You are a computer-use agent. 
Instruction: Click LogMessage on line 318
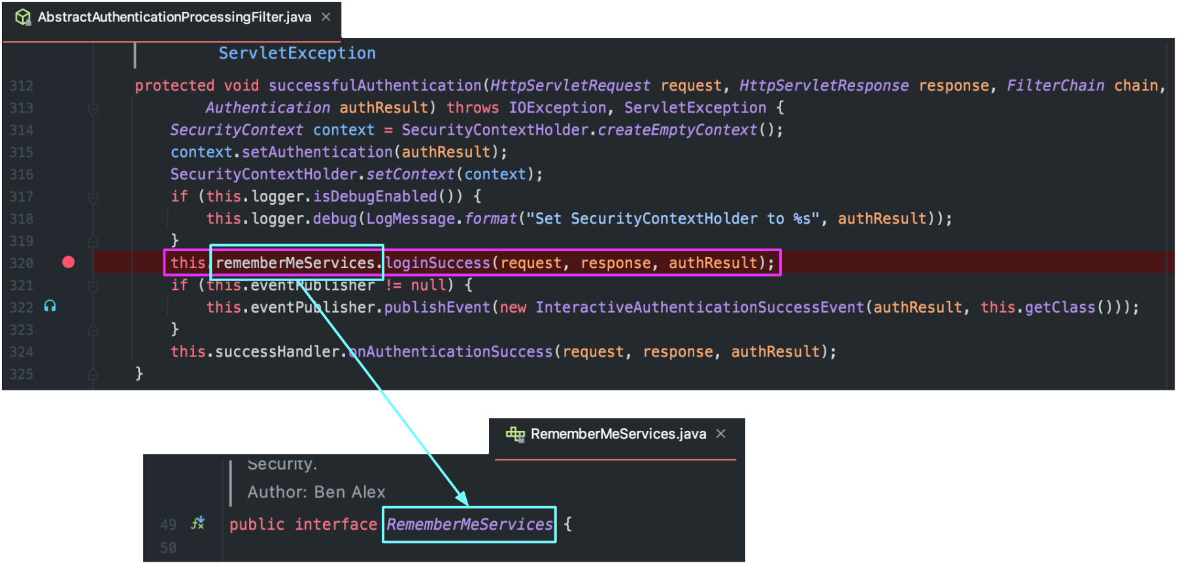pyautogui.click(x=411, y=218)
